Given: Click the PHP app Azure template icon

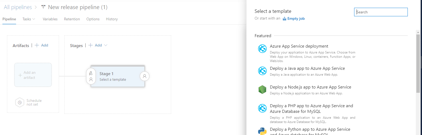Looking at the screenshot, I should [262, 108].
